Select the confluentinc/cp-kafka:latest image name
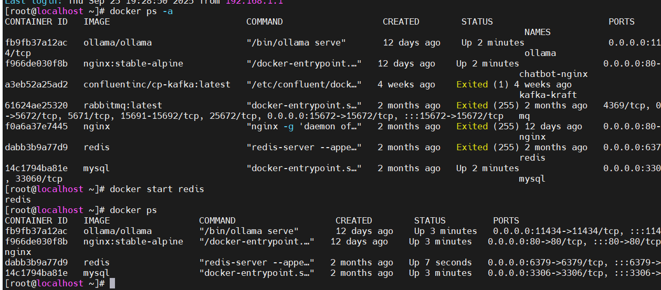Screen dimensions: 661x290 (x=157, y=84)
